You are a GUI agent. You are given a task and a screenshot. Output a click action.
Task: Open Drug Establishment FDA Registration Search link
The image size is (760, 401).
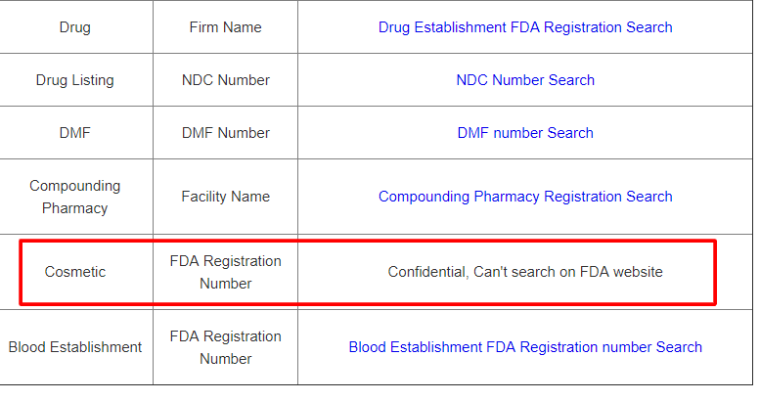pos(525,27)
